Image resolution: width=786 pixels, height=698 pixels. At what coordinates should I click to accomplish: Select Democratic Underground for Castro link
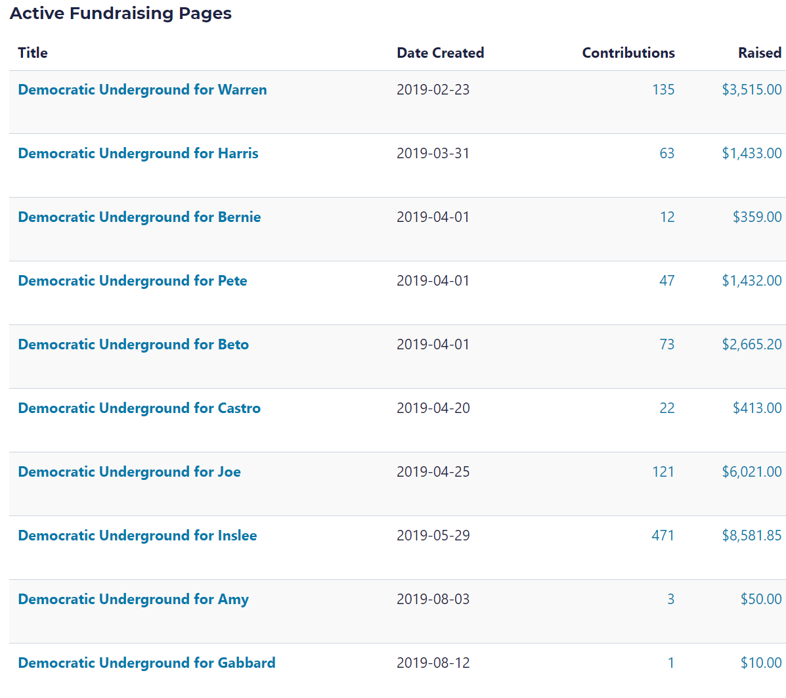(139, 408)
